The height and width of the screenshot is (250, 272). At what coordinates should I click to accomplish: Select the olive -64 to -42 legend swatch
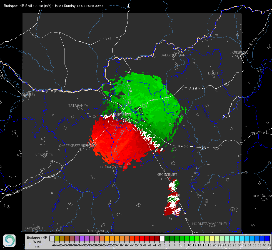tap(57, 238)
